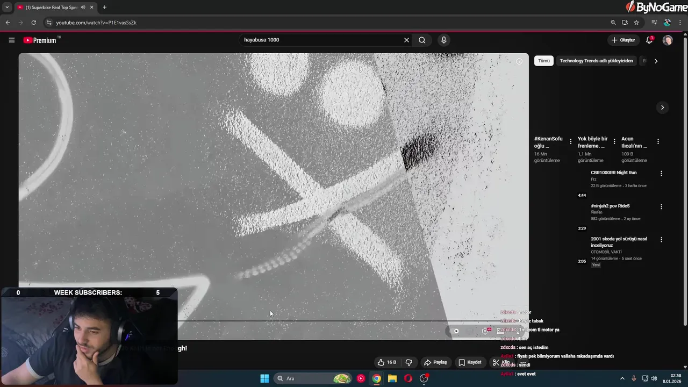
Task: Open OBS Studio from taskbar
Action: [x=424, y=378]
